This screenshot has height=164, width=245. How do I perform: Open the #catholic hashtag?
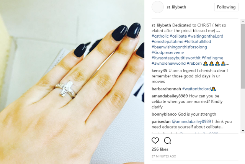160,36
